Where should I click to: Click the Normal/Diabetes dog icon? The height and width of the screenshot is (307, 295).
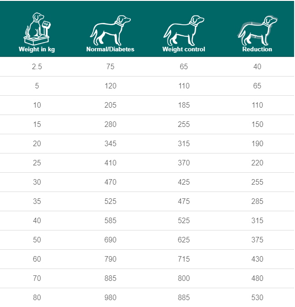pyautogui.click(x=110, y=30)
